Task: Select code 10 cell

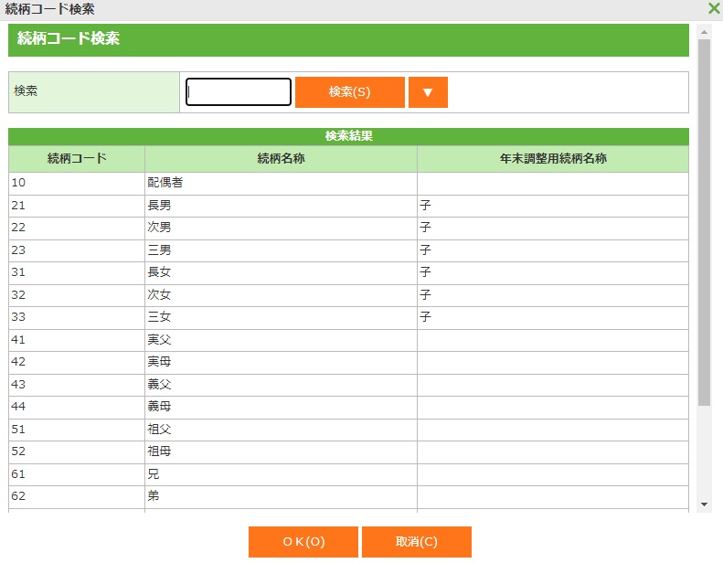Action: (77, 183)
